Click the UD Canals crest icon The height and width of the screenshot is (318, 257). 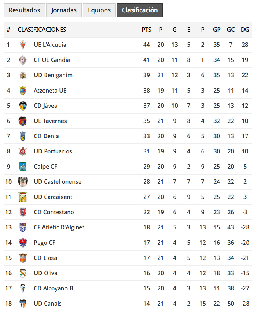tap(23, 304)
